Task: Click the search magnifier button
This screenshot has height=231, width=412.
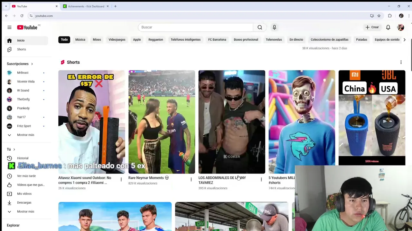Action: point(260,27)
